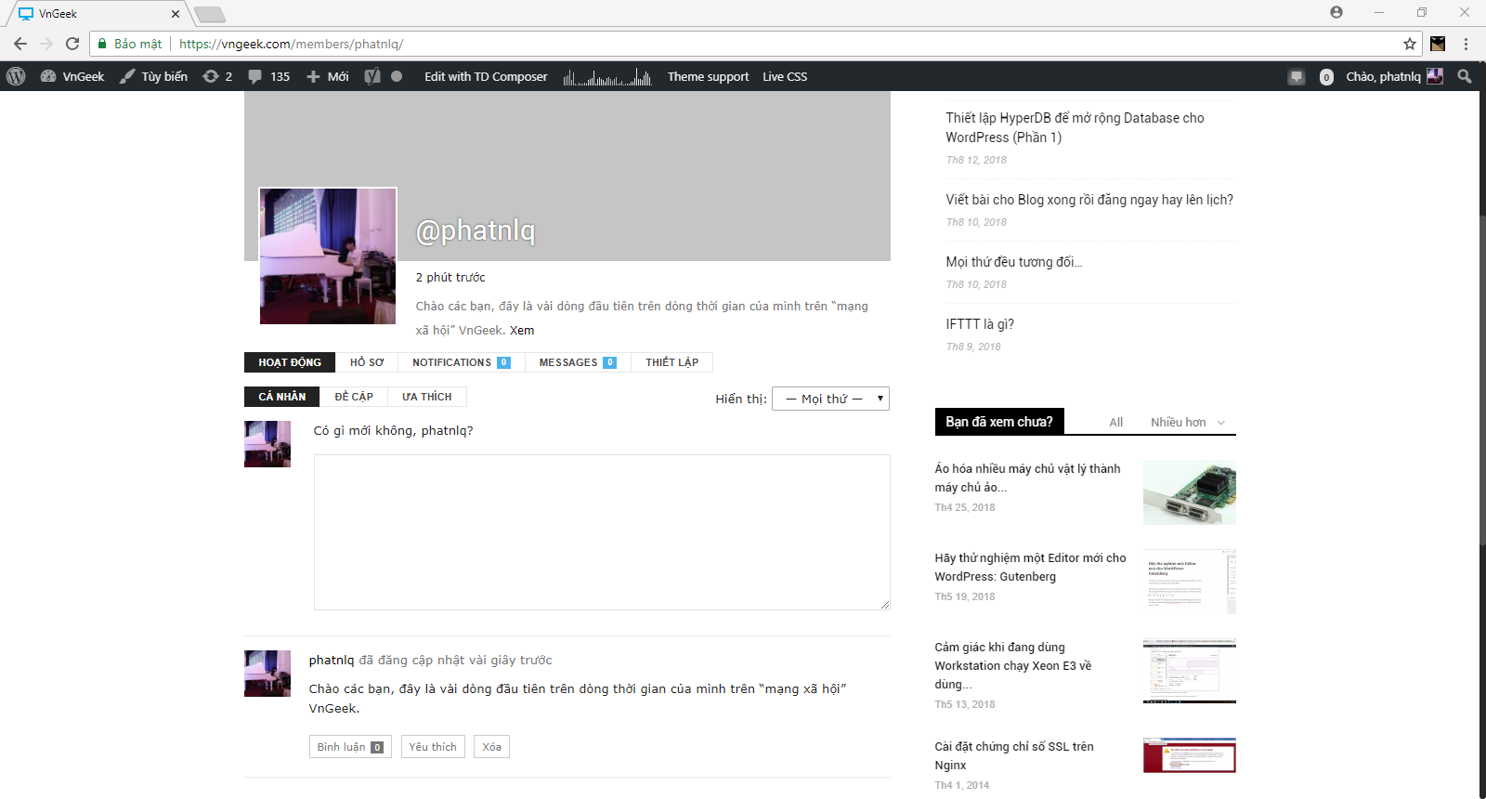Click Edit with TD Composer
The height and width of the screenshot is (799, 1486).
tap(486, 76)
